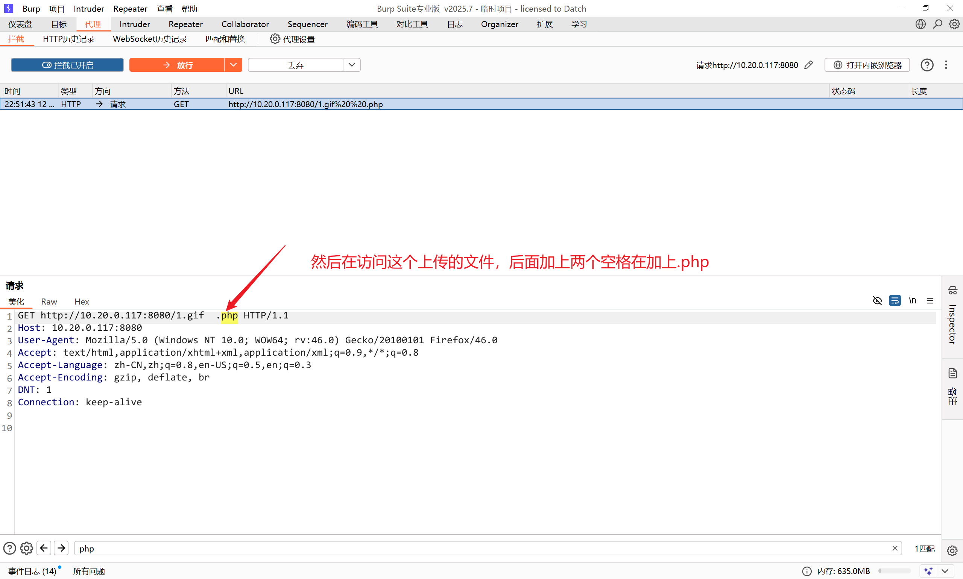Screen dimensions: 963x579
Task: Click the pencil icon to edit target host
Action: point(808,65)
